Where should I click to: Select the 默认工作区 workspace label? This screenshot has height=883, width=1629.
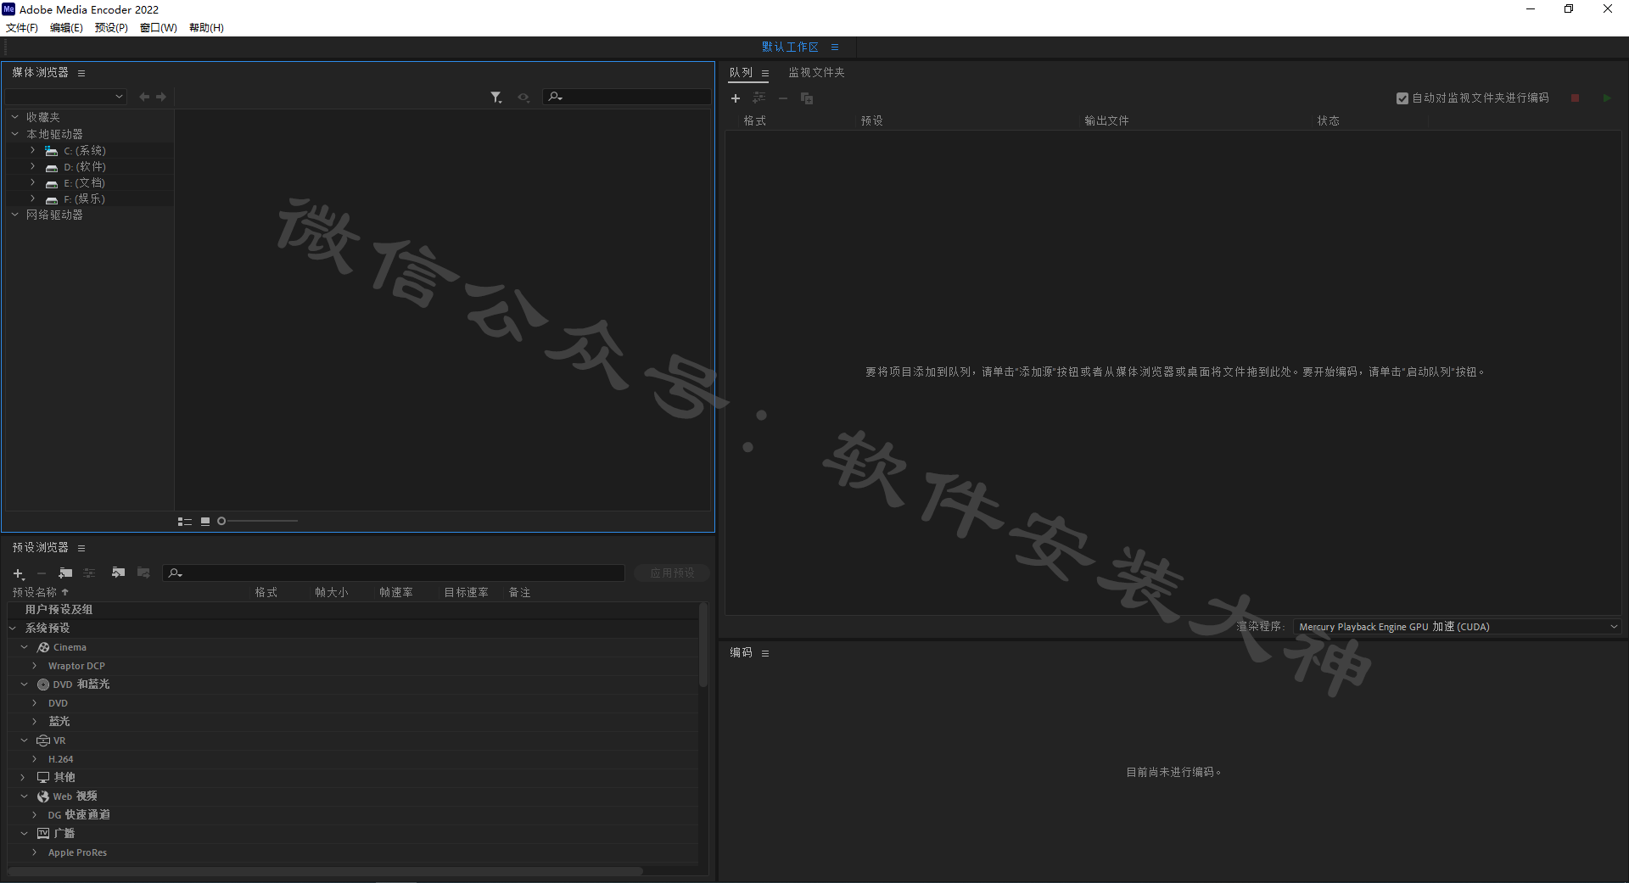pyautogui.click(x=790, y=48)
